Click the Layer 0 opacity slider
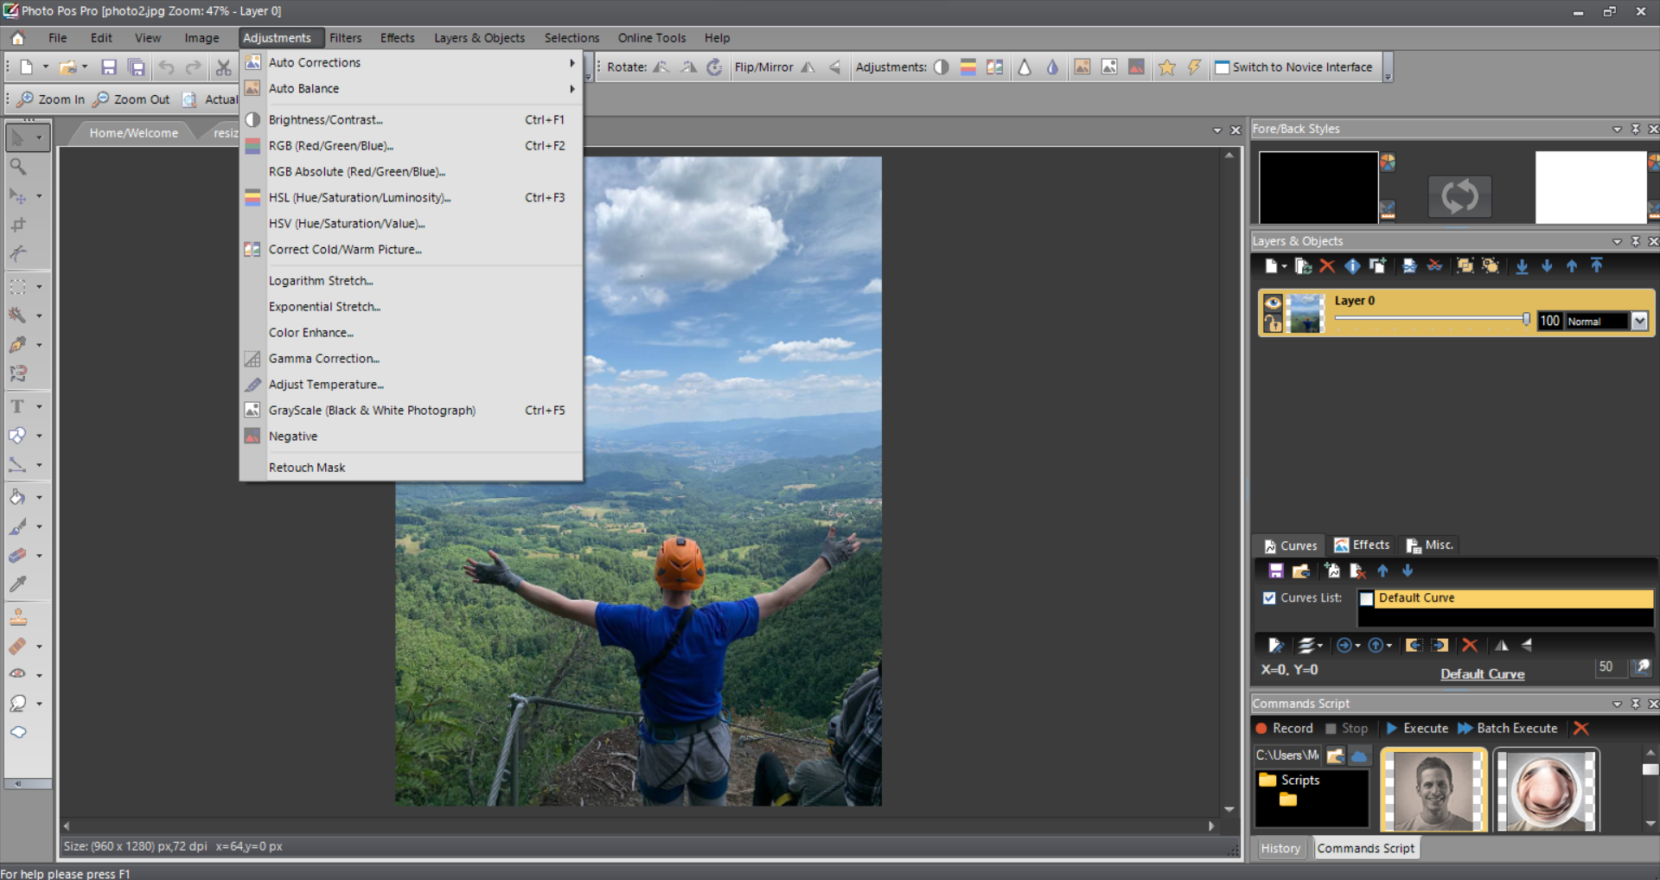The height and width of the screenshot is (880, 1660). (x=1432, y=320)
